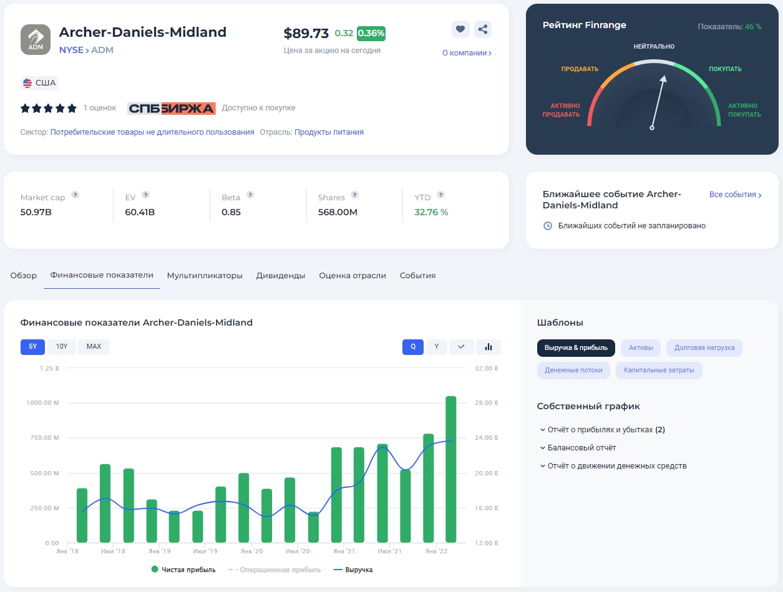Viewport: 783px width, 592px height.
Task: Click the SPB Birzha exchange logo
Action: (172, 108)
